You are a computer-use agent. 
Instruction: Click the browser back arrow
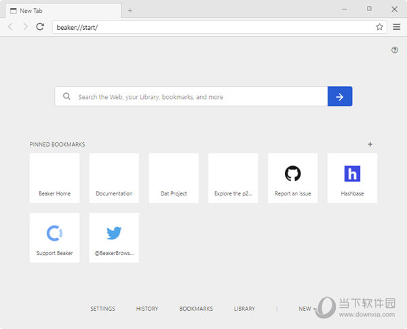[x=10, y=26]
